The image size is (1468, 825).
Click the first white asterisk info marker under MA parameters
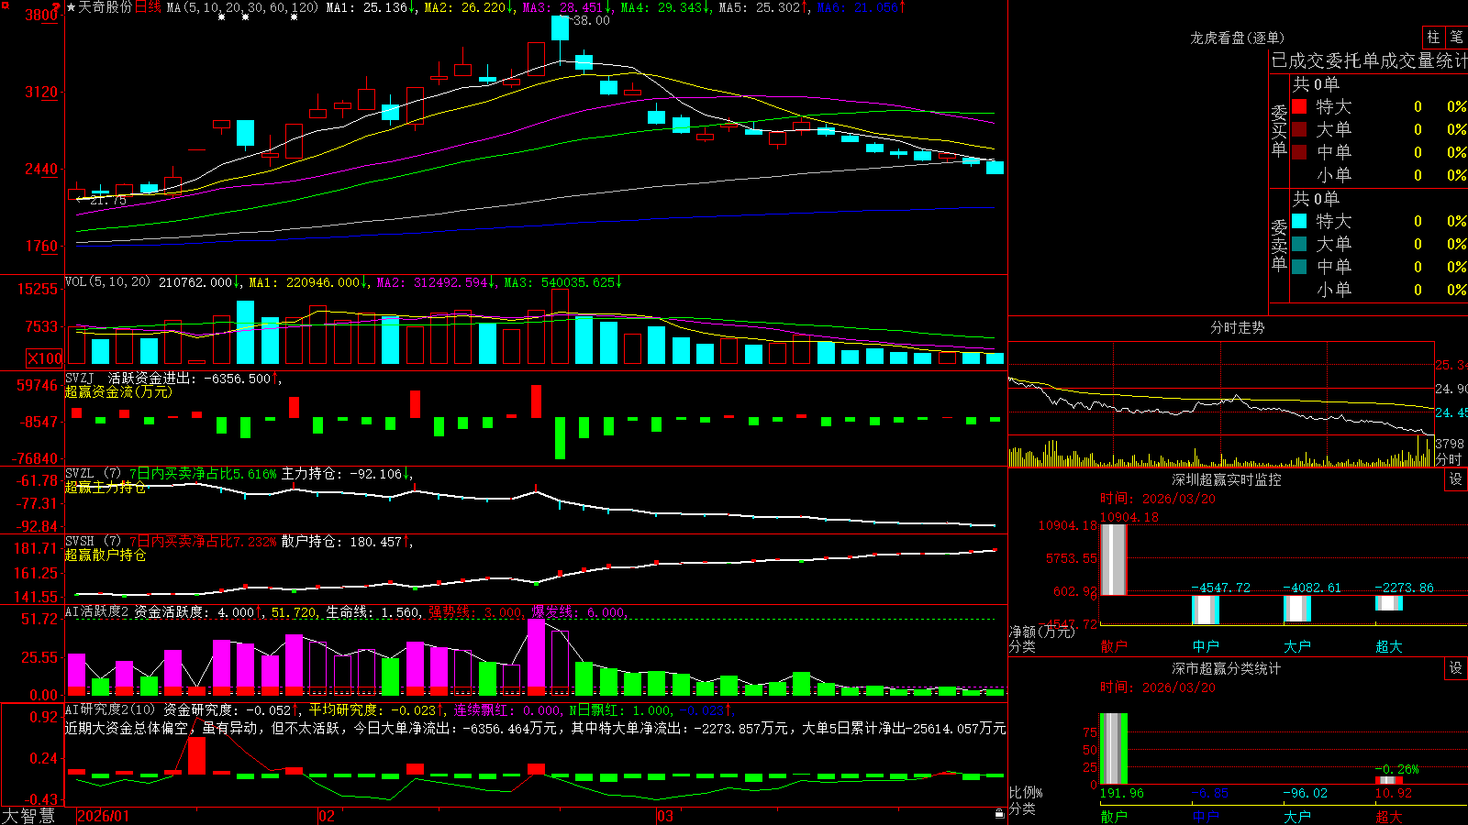[222, 17]
